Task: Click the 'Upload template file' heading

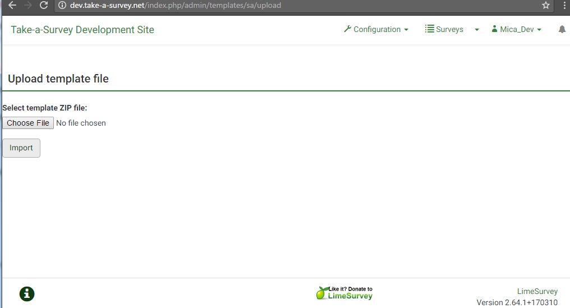Action: coord(58,79)
